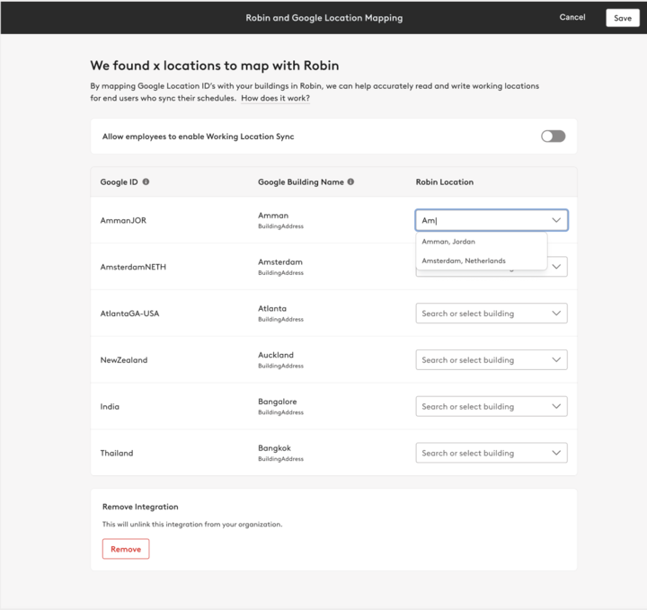The image size is (647, 610).
Task: Open Auckland row dropdown chevron
Action: click(x=556, y=360)
